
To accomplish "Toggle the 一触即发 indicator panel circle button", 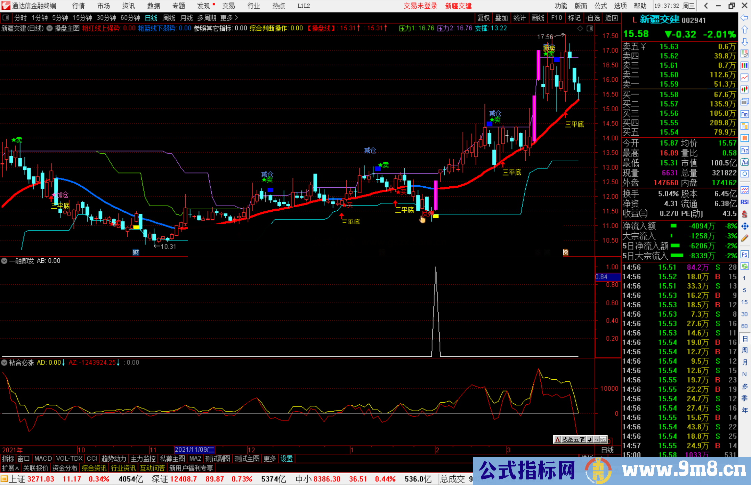I will click(5, 261).
